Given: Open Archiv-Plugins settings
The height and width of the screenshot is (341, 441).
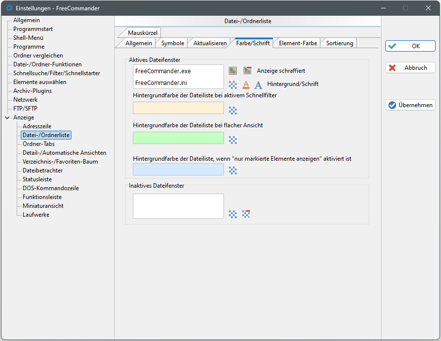Looking at the screenshot, I should coord(32,91).
